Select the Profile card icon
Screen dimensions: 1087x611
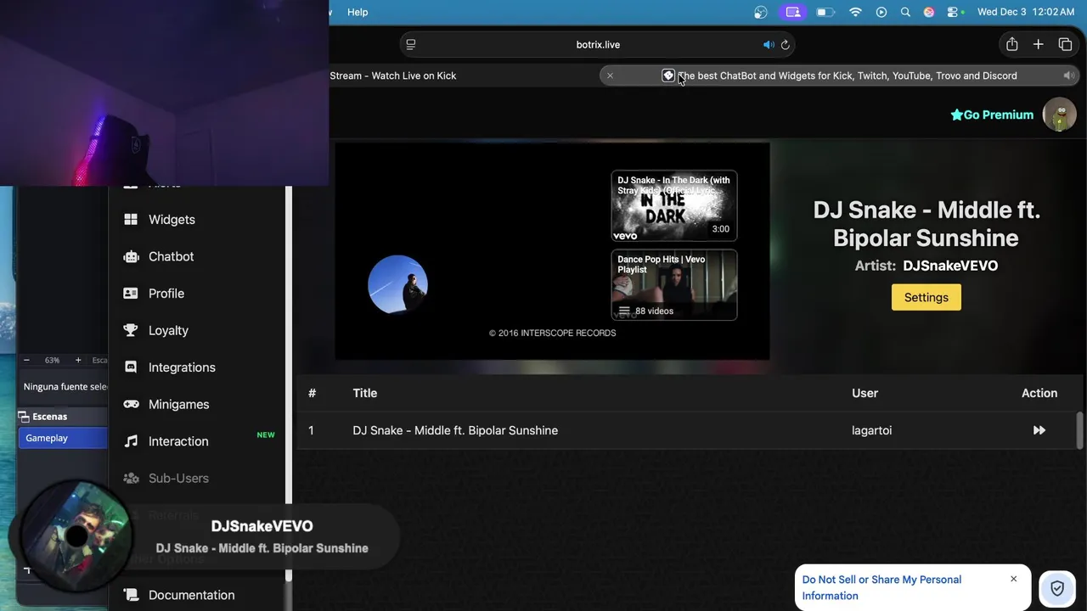[x=131, y=293]
